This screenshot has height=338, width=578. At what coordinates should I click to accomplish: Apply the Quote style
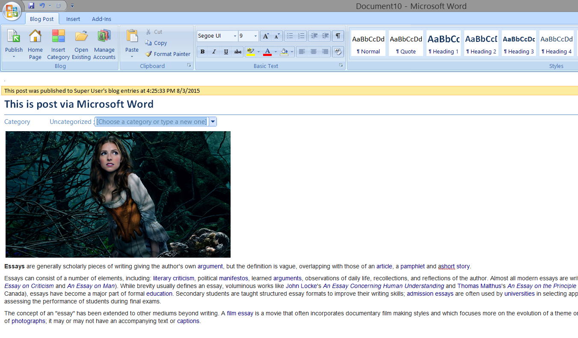406,43
